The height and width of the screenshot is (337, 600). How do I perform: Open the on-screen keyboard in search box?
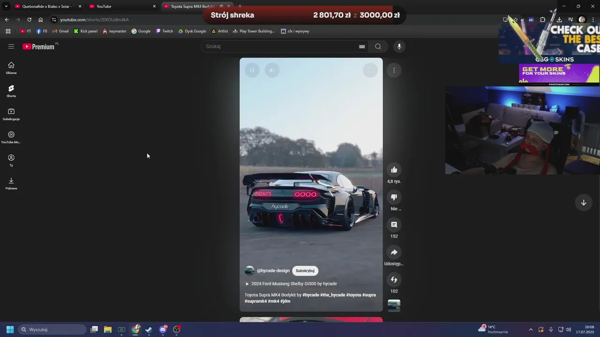tap(362, 46)
